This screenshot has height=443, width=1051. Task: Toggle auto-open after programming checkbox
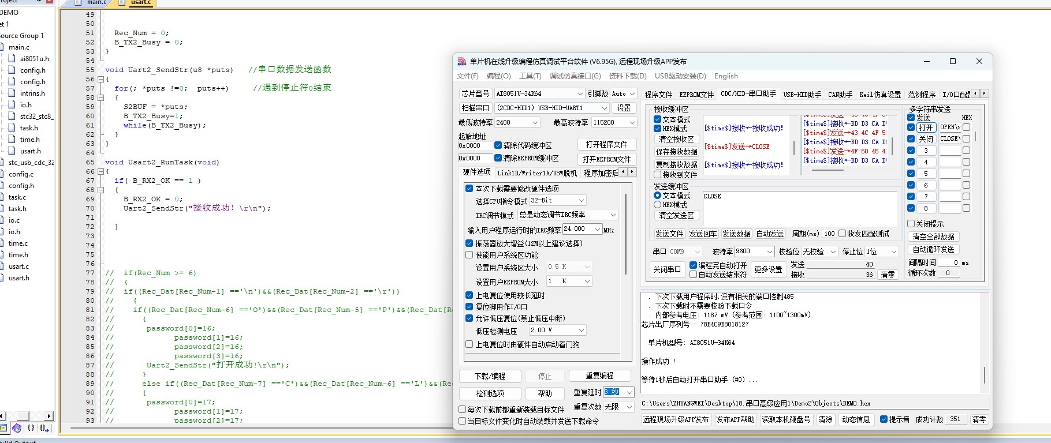coord(693,265)
